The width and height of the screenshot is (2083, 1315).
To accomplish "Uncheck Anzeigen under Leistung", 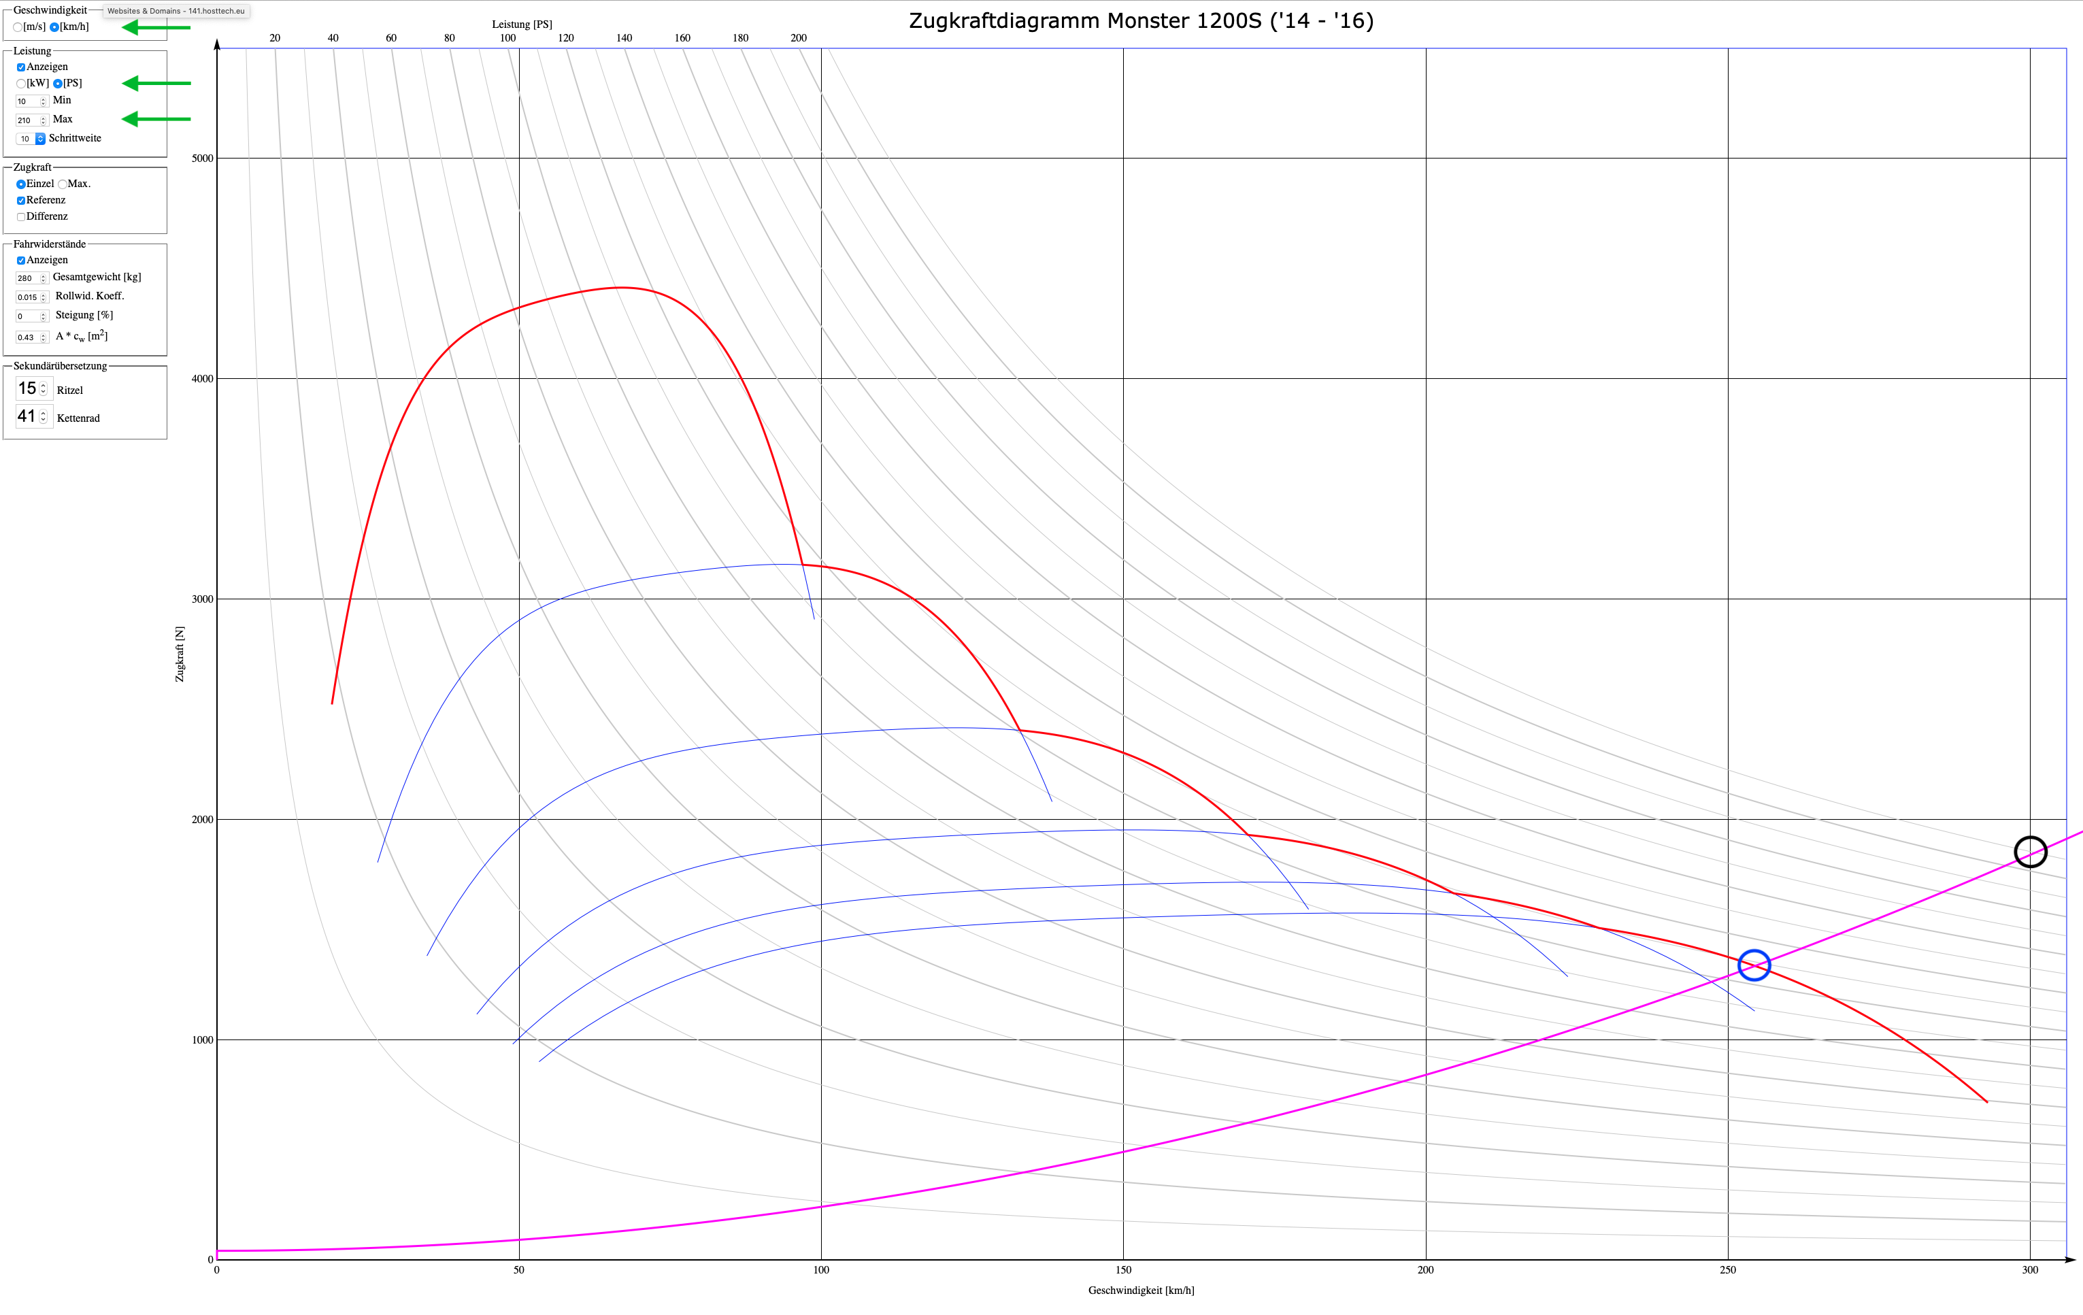I will point(21,67).
